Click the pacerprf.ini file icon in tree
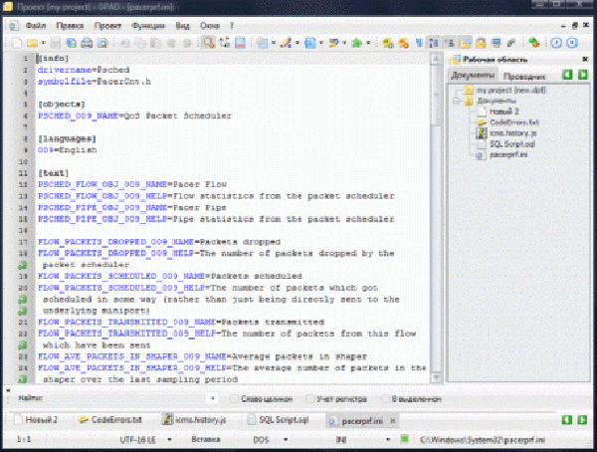597x452 pixels. pos(481,154)
